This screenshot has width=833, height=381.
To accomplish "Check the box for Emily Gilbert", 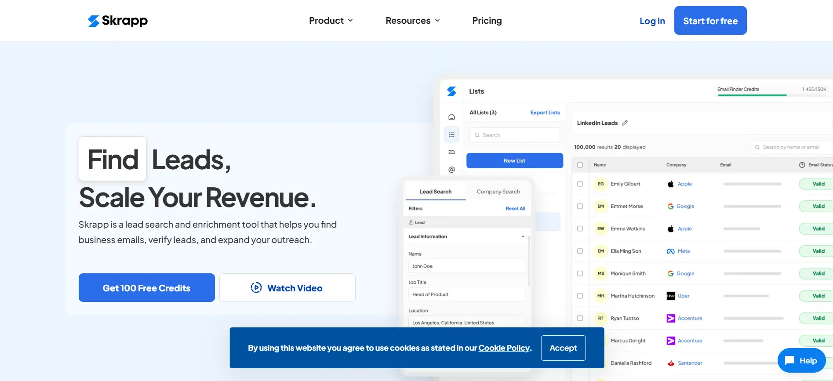I will 580,184.
